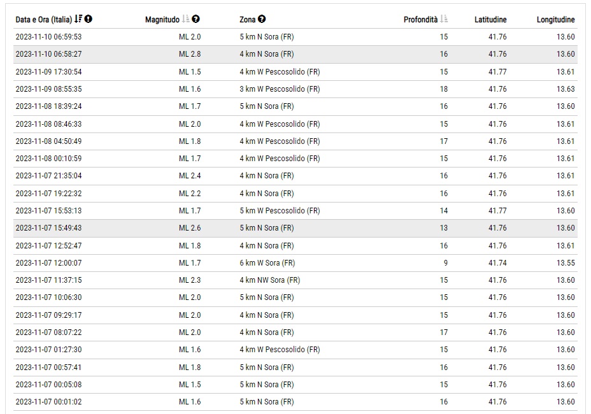This screenshot has width=591, height=414.
Task: Sort table by Profondità icon
Action: click(x=444, y=19)
